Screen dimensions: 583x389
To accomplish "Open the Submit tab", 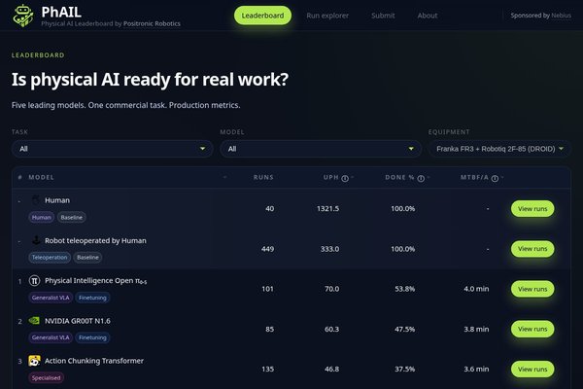I will [x=383, y=16].
